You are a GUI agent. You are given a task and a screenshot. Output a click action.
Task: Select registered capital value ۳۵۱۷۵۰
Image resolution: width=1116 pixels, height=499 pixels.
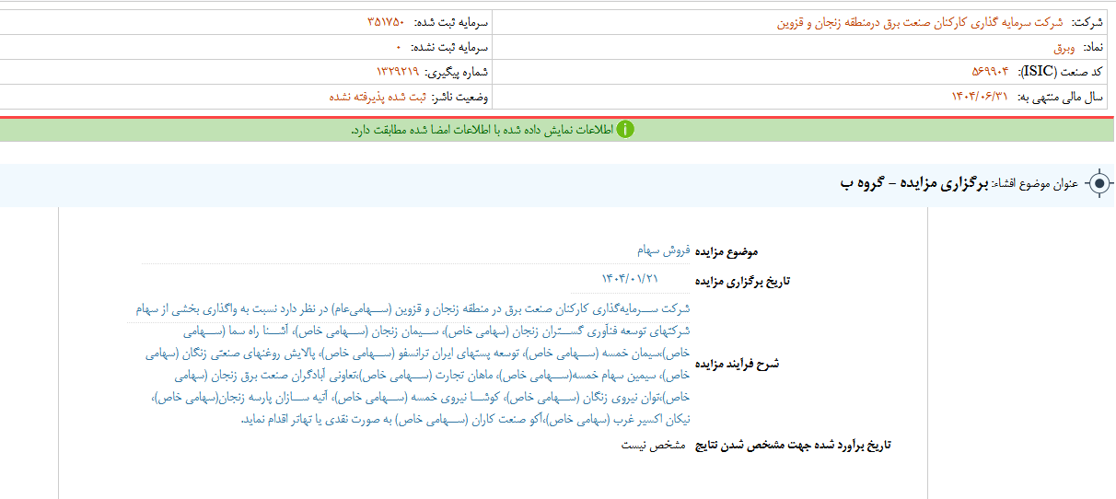coord(386,22)
